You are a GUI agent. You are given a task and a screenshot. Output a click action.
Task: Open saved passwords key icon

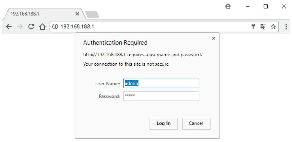point(254,27)
